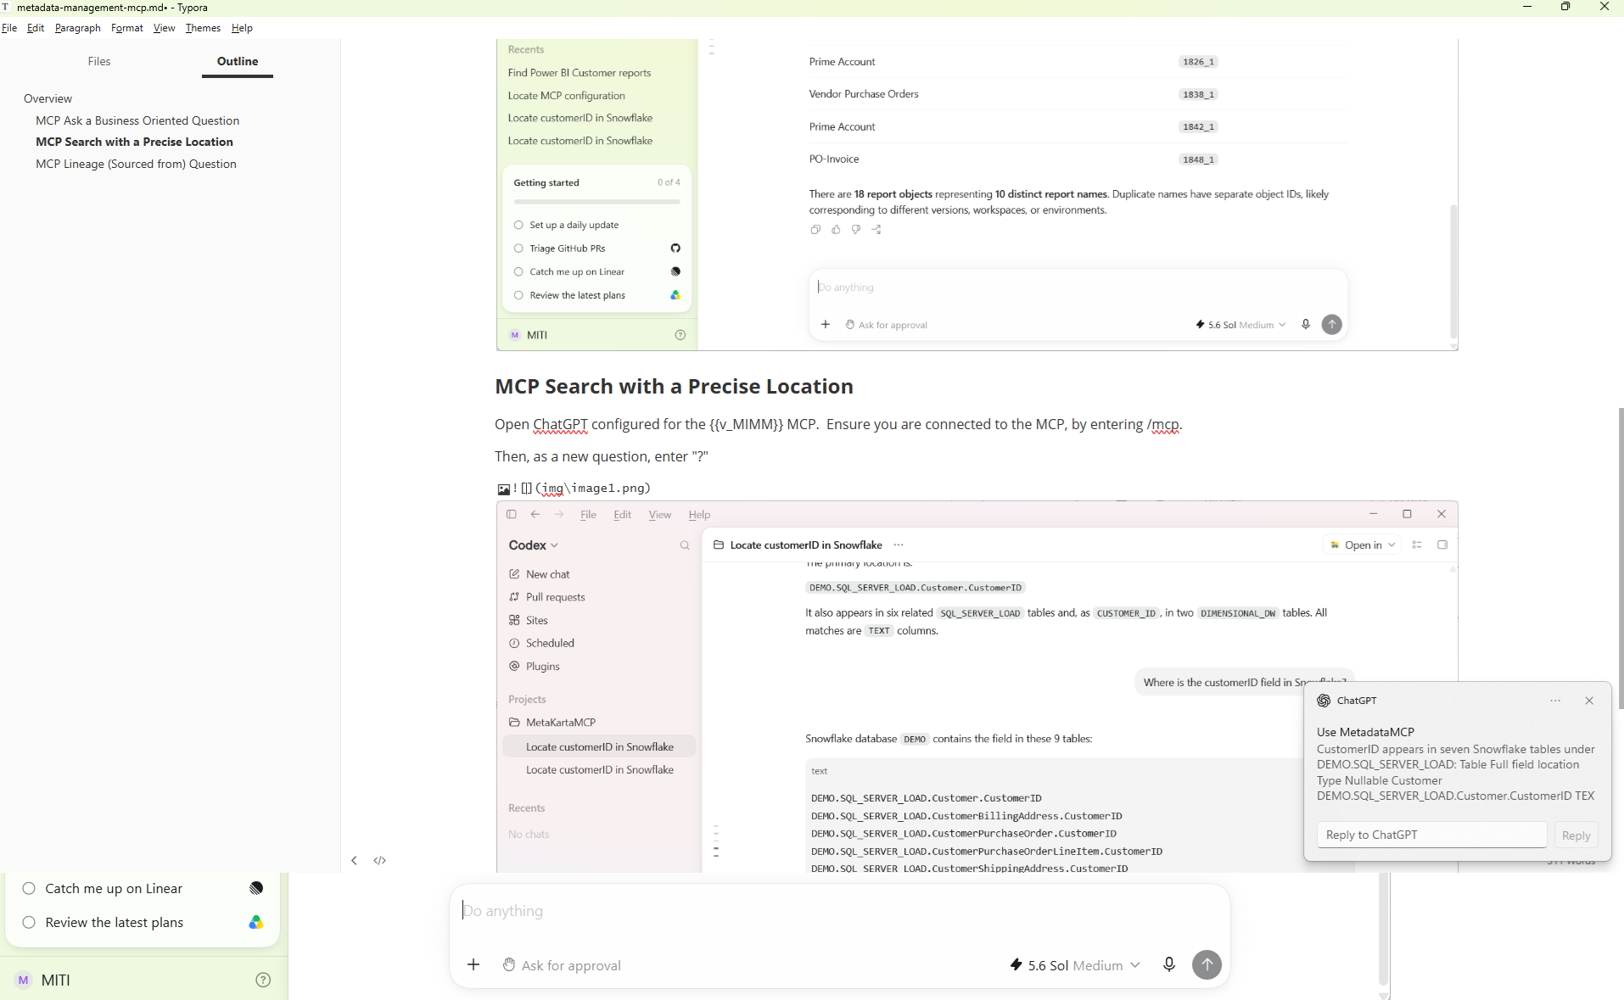The width and height of the screenshot is (1624, 1000).
Task: Toggle Typora source code mode button
Action: tap(379, 860)
